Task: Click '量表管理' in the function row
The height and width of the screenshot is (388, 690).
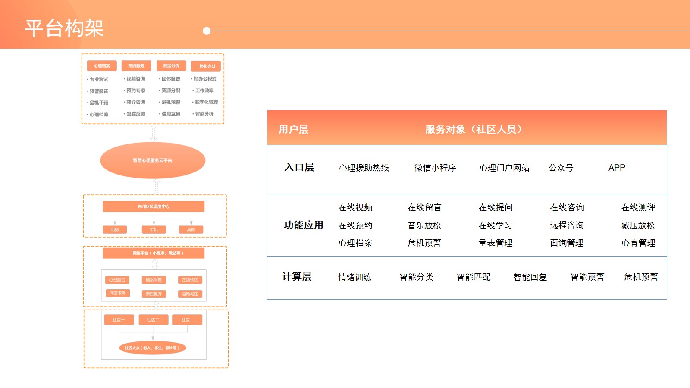Action: point(496,243)
